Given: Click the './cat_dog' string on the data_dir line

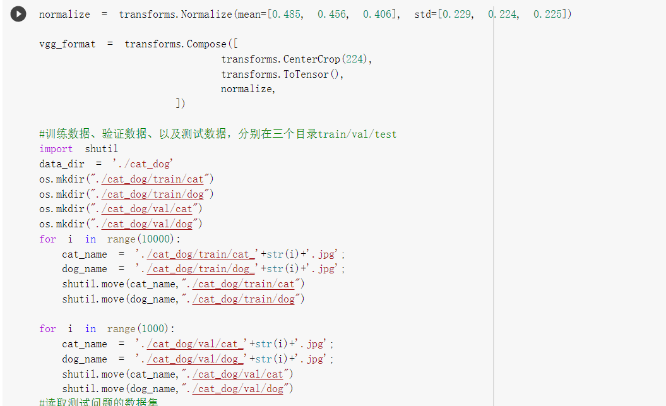Looking at the screenshot, I should click(143, 164).
